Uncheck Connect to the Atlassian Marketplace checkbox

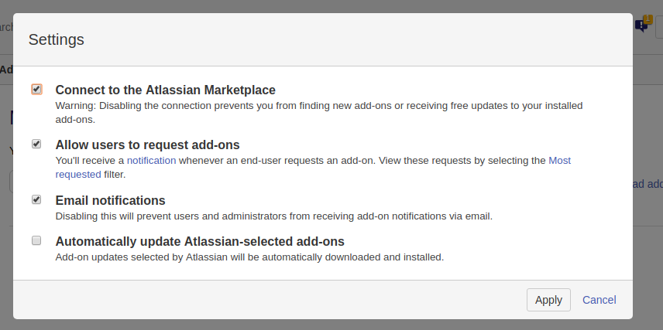36,89
